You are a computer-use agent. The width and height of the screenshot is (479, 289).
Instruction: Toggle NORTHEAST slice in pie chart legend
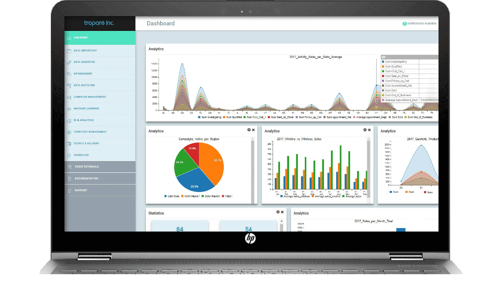(x=190, y=196)
